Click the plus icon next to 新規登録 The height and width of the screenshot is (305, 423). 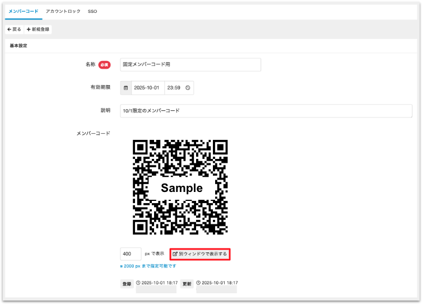point(29,29)
